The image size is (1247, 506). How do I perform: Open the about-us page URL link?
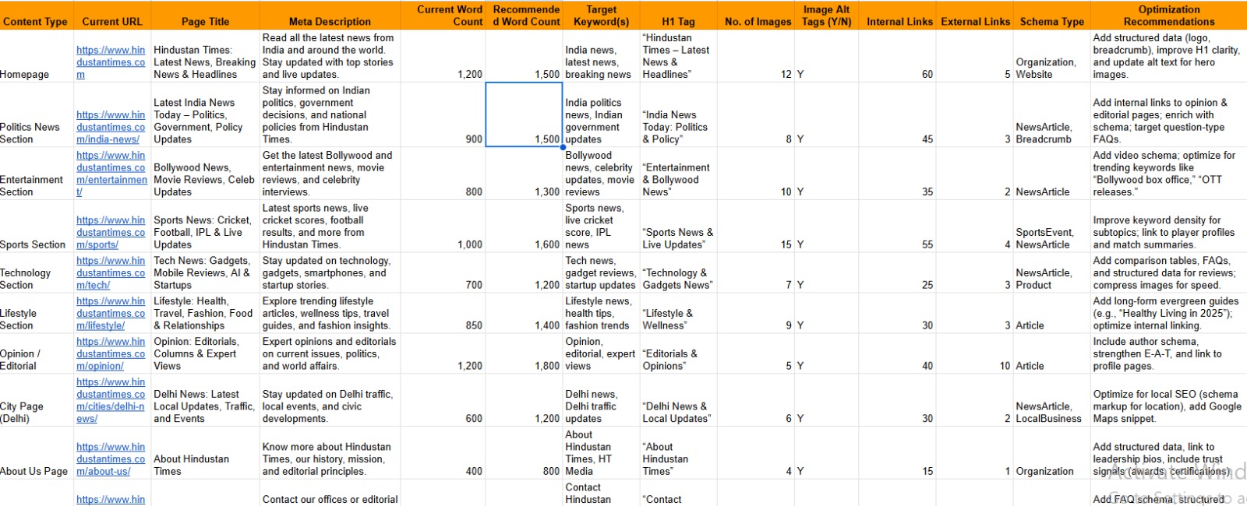click(x=110, y=459)
